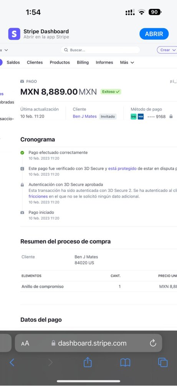Image resolution: width=177 pixels, height=386 pixels.
Task: Open Informes tab
Action: click(104, 63)
